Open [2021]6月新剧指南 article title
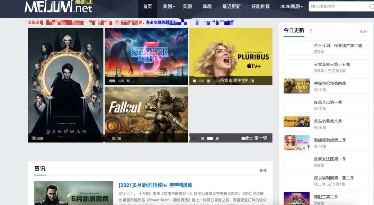 coord(155,185)
